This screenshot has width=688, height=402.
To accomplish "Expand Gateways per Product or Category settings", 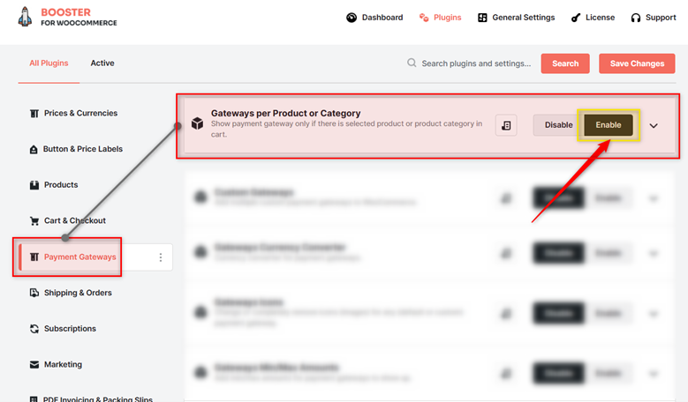I will pos(654,126).
